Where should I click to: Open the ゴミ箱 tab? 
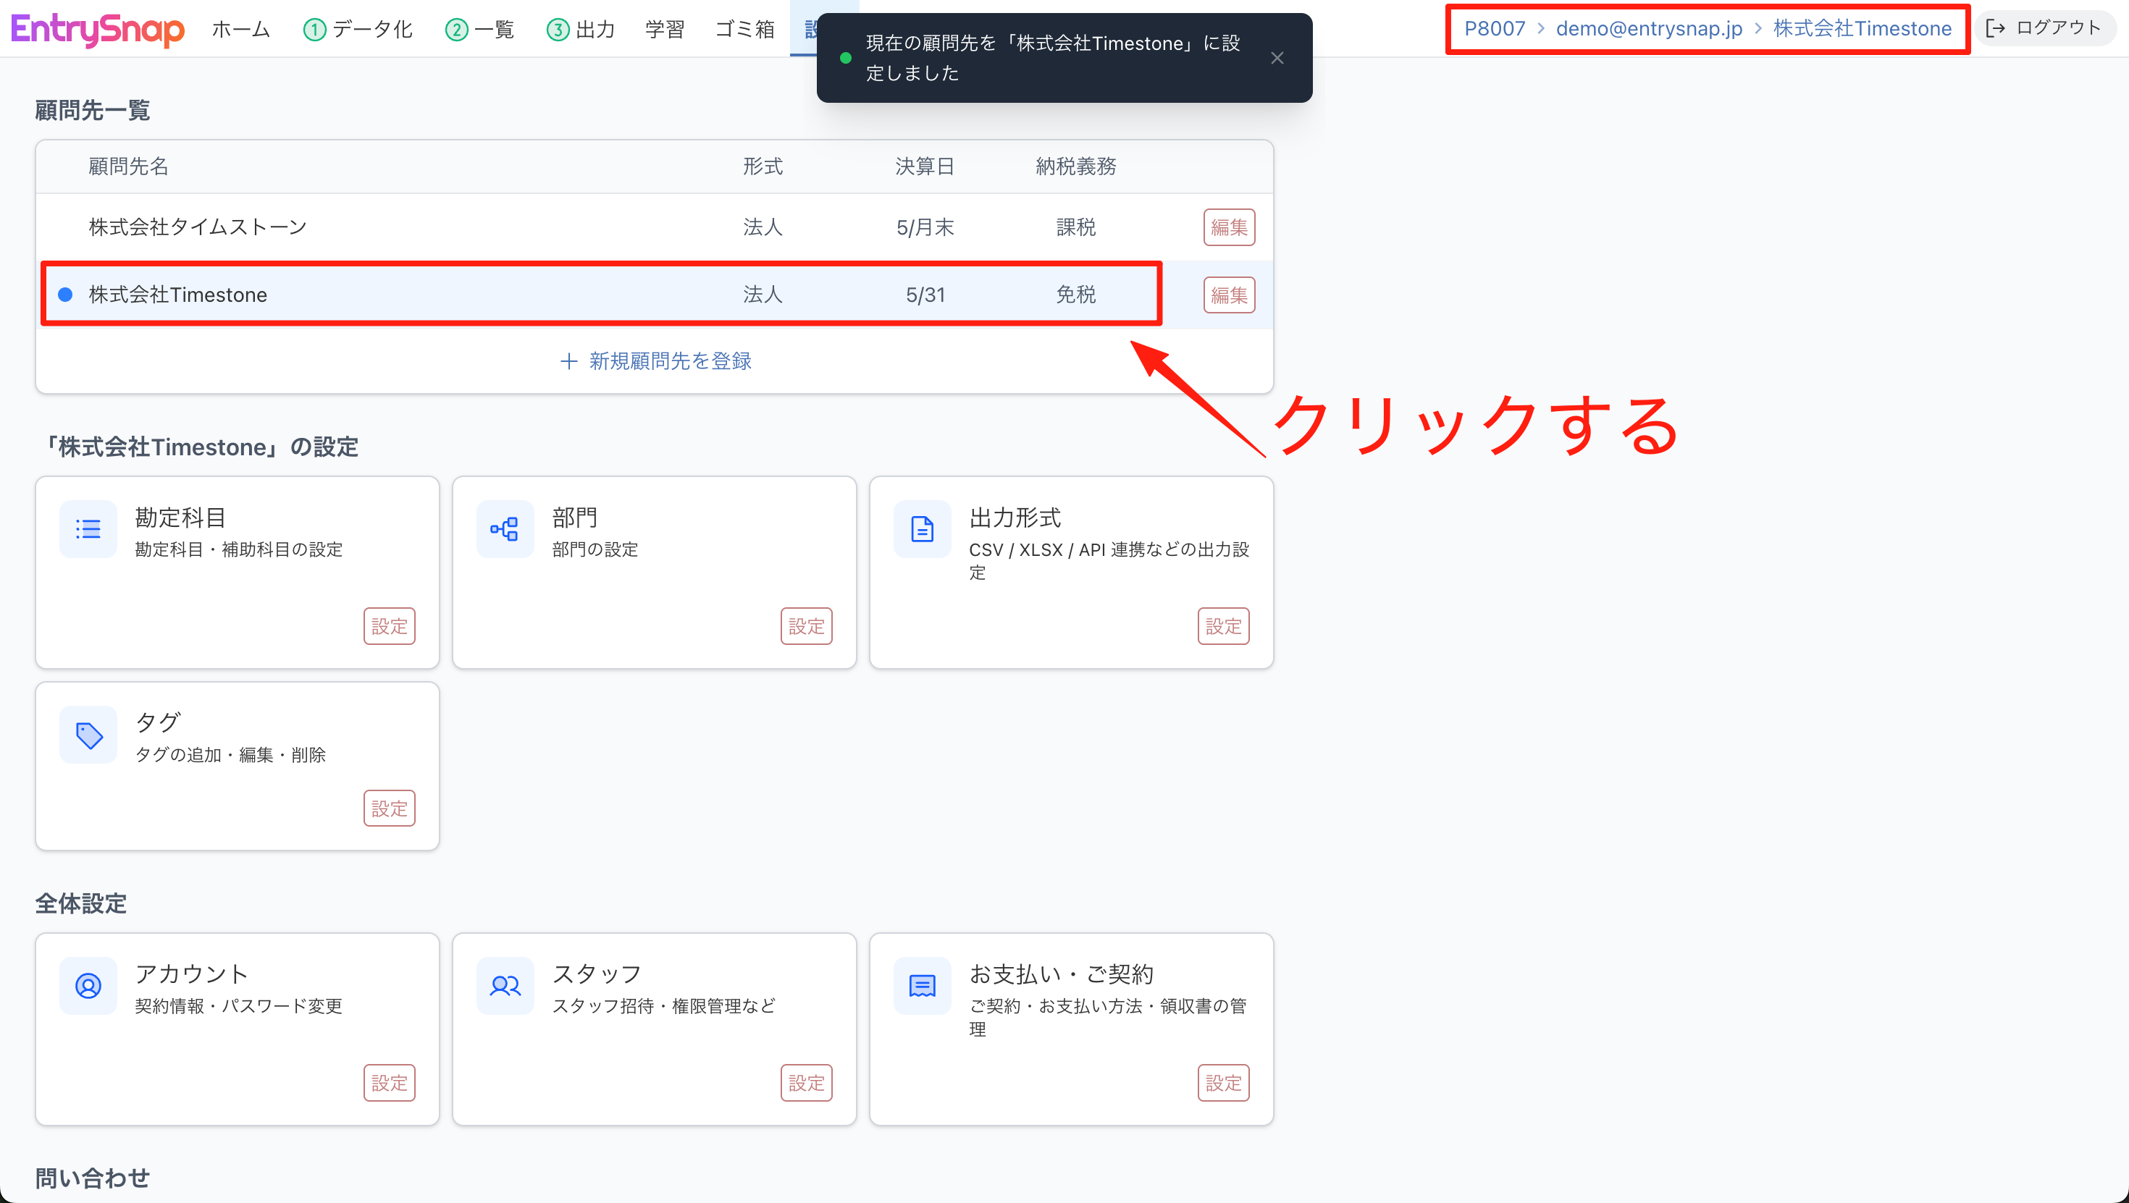coord(744,29)
